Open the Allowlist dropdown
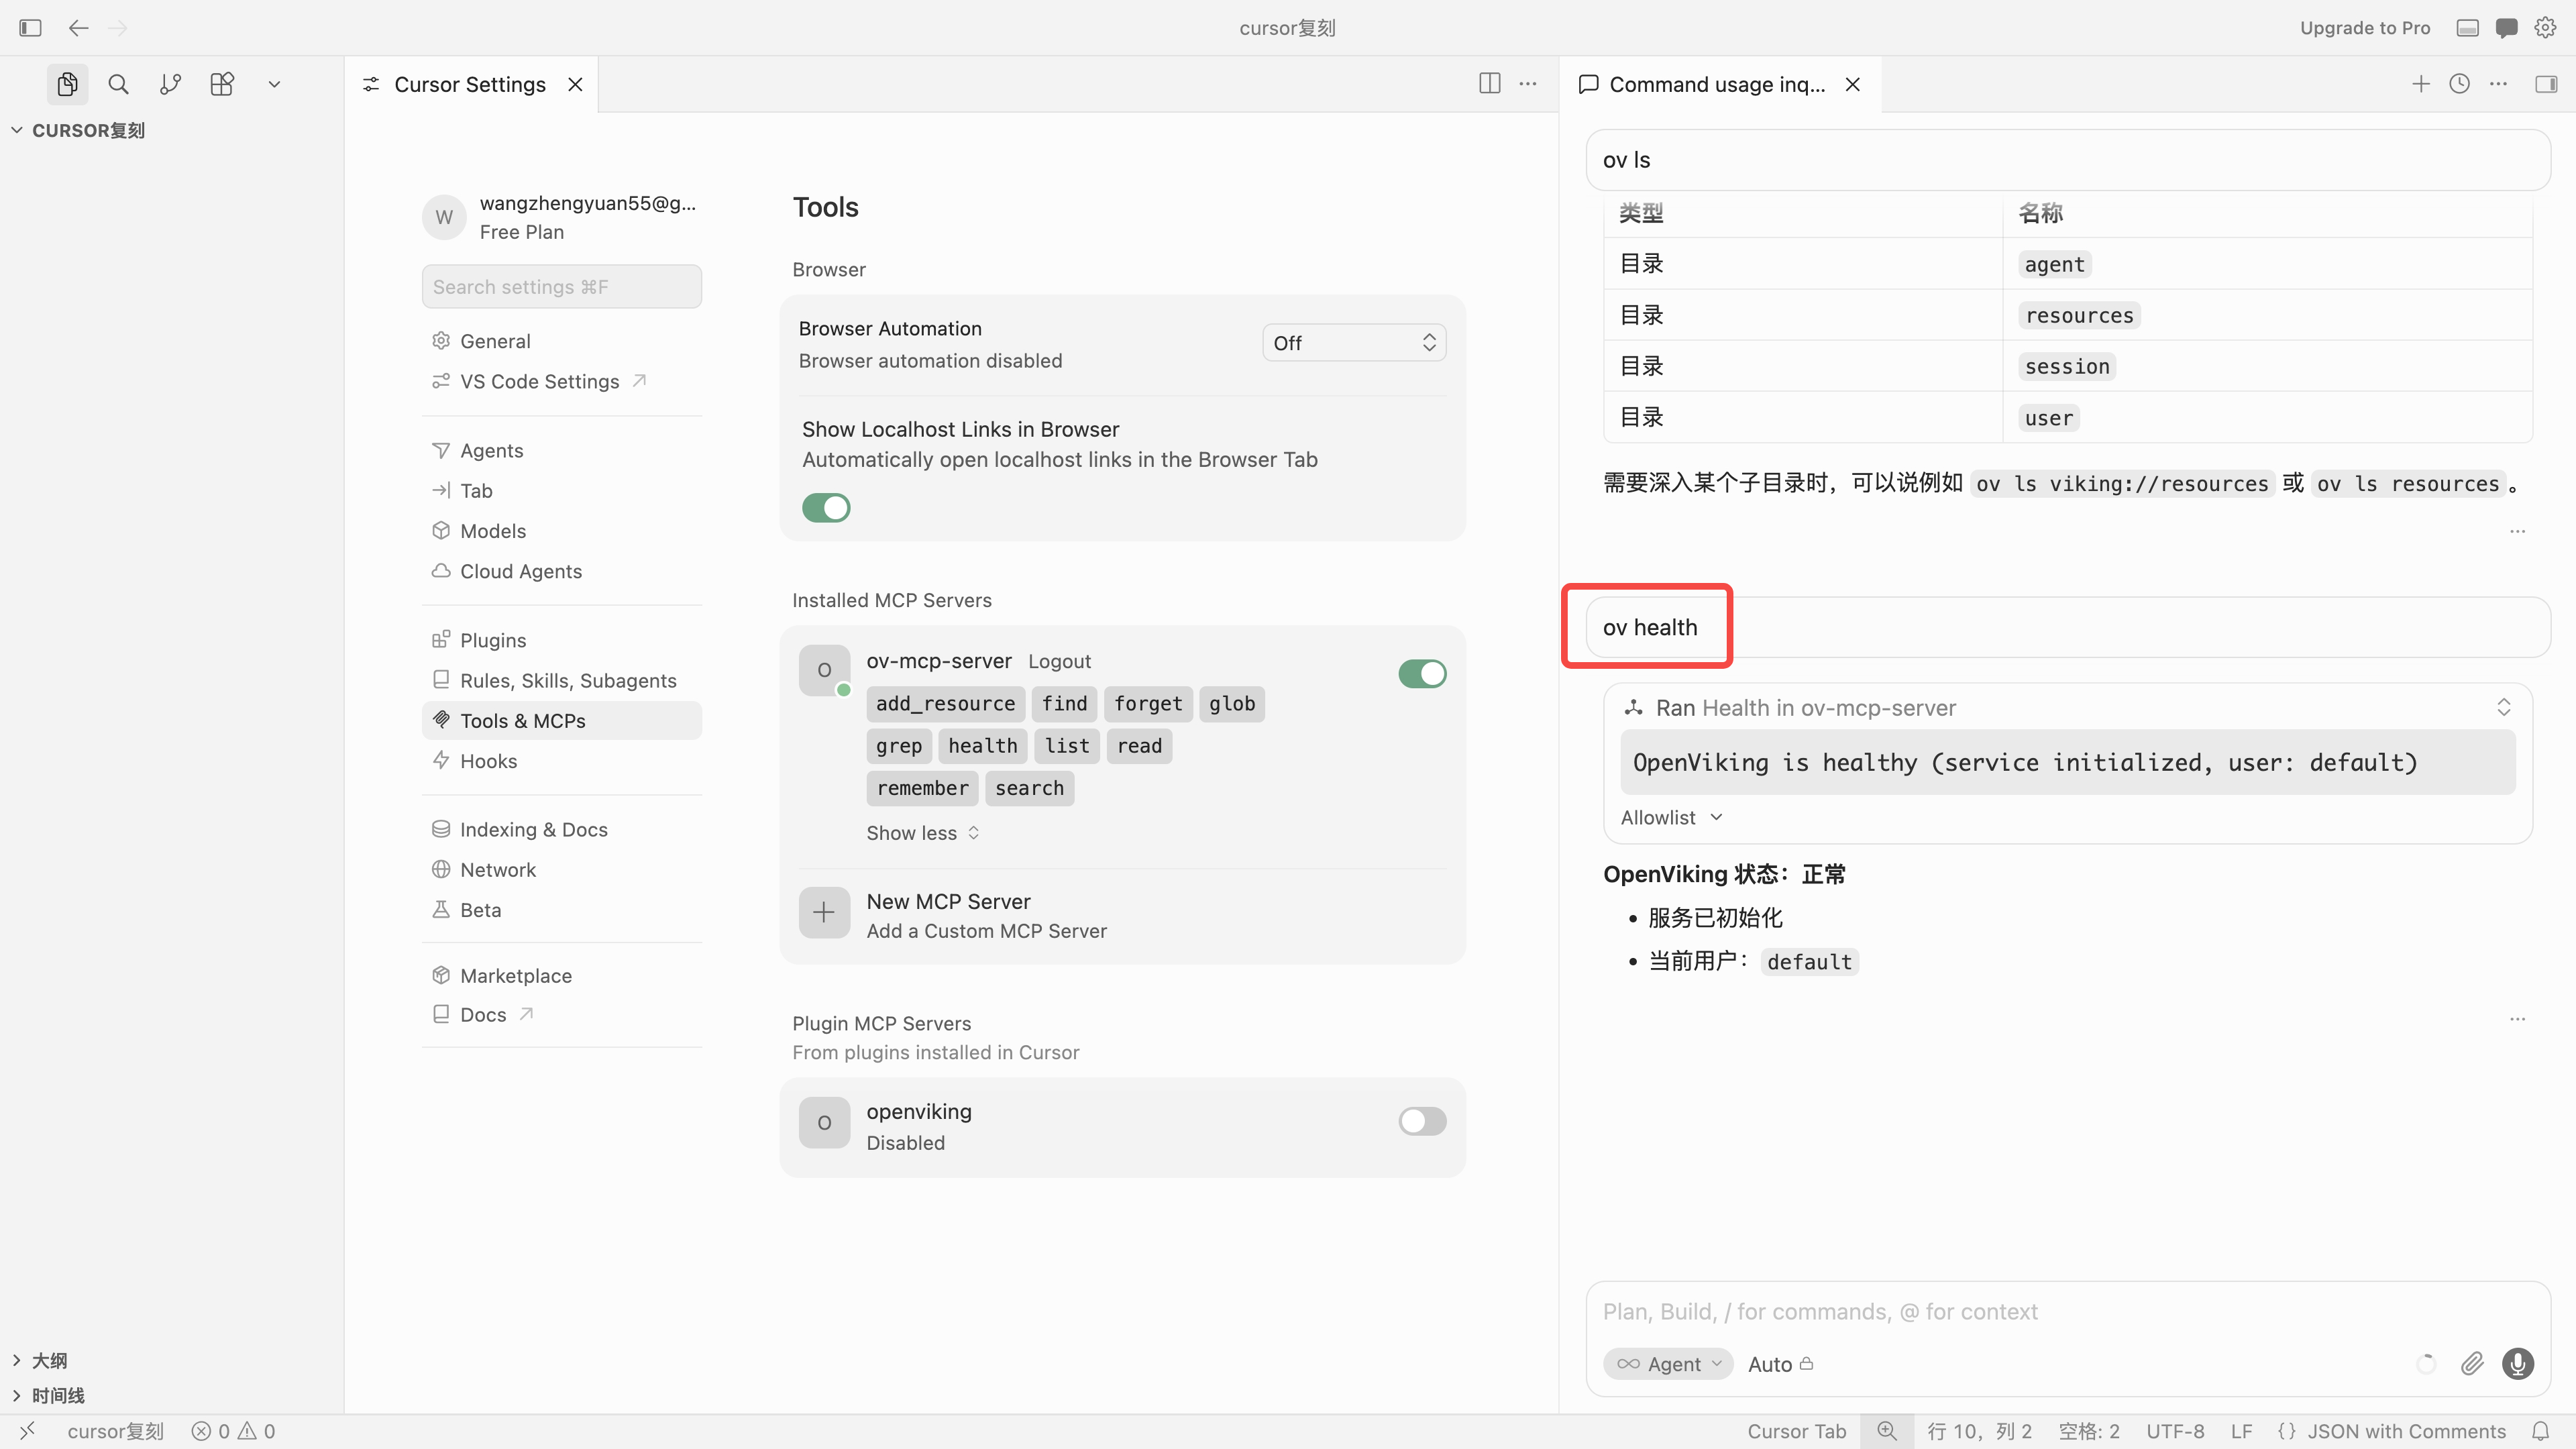Image resolution: width=2576 pixels, height=1449 pixels. click(1671, 817)
